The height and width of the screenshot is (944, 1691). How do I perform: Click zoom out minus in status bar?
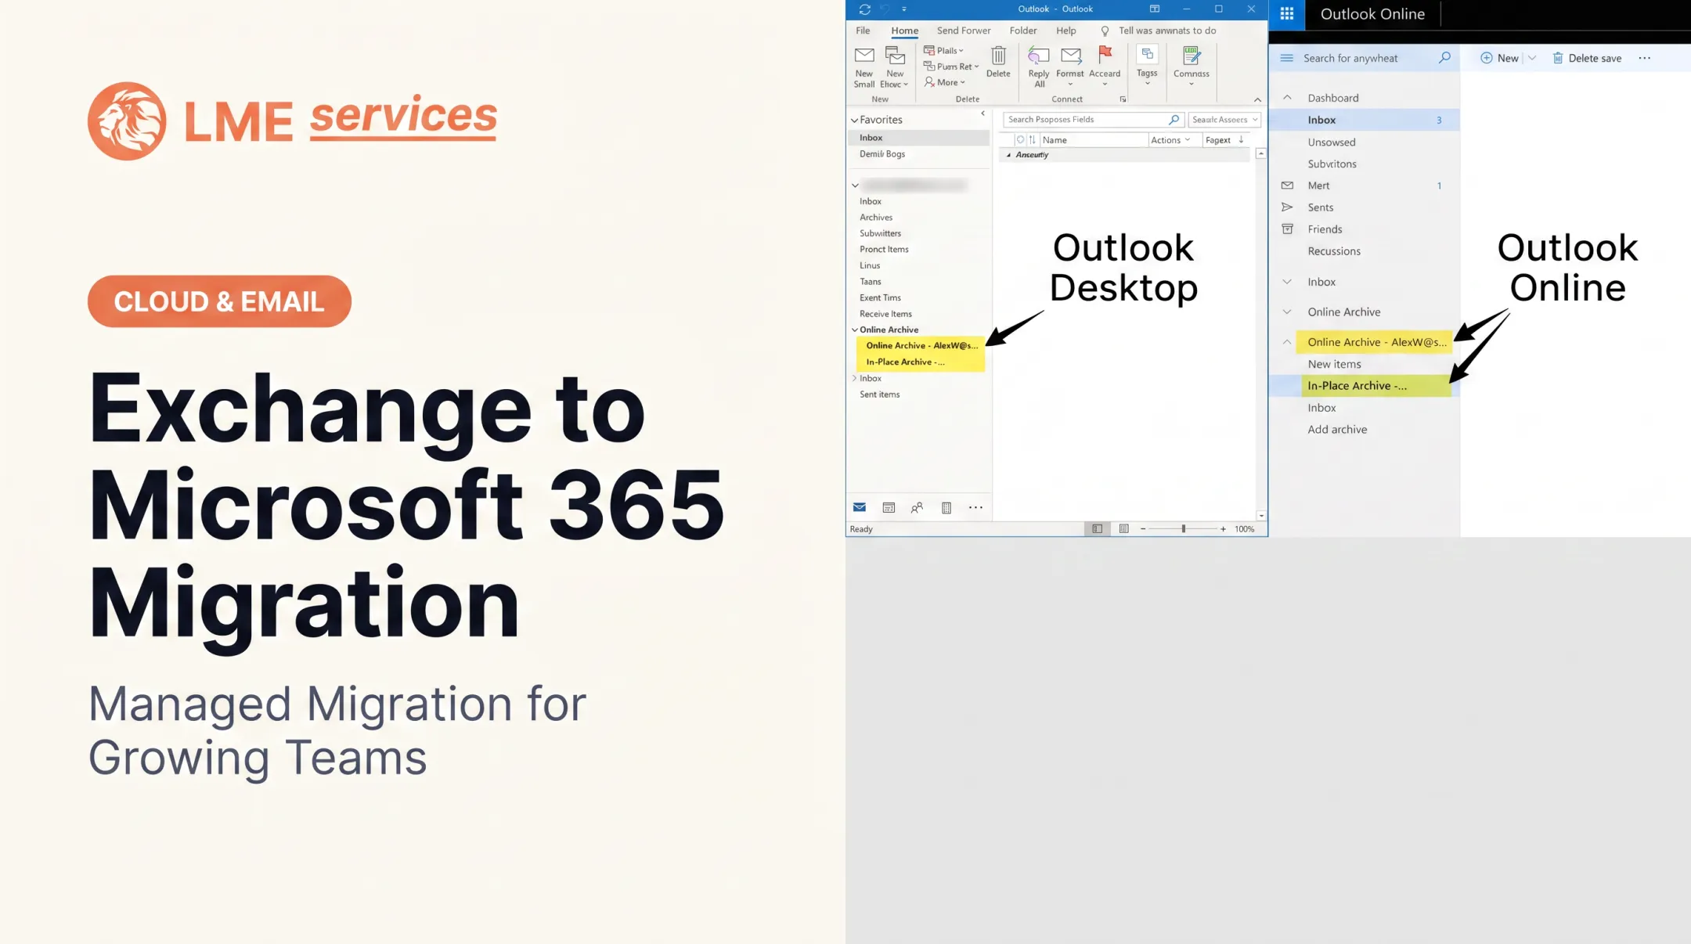tap(1143, 529)
